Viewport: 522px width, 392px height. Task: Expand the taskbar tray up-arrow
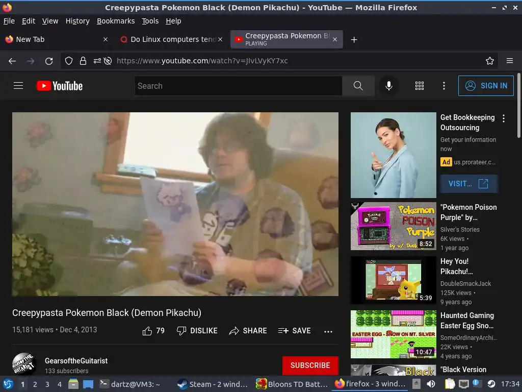coord(416,383)
